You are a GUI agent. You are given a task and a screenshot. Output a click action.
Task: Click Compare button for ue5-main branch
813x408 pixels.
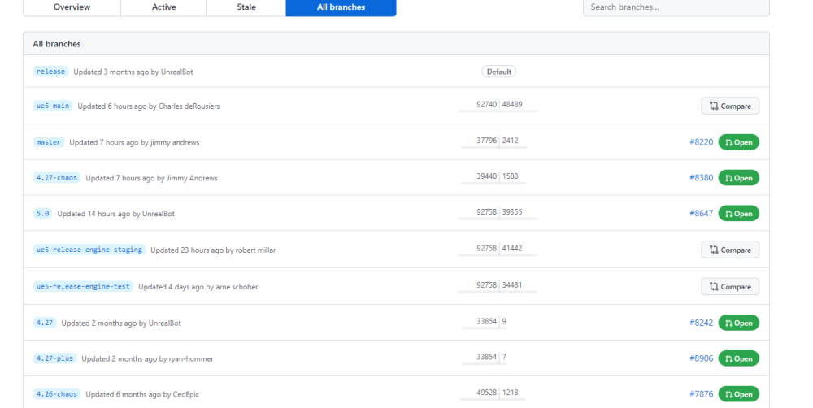(x=730, y=106)
